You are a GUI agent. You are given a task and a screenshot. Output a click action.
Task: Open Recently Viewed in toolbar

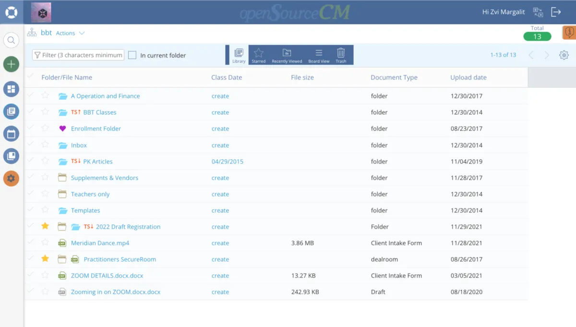click(287, 55)
